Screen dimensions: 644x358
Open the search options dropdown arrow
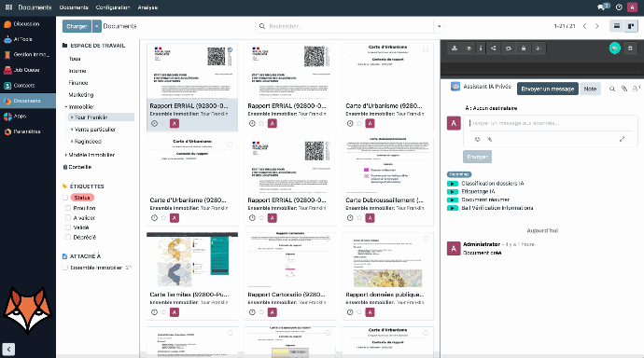pos(439,26)
